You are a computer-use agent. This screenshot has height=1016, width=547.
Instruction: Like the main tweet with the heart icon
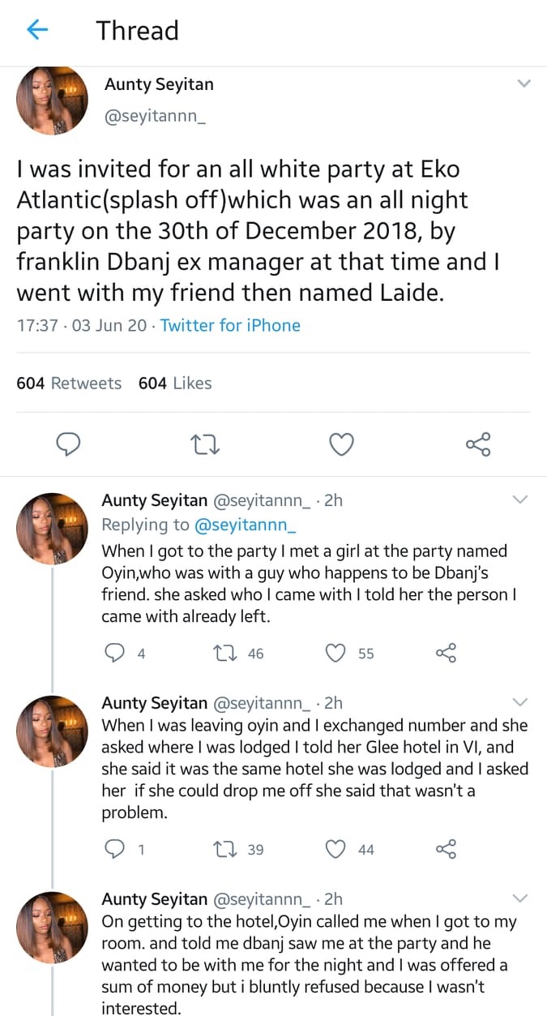point(342,444)
